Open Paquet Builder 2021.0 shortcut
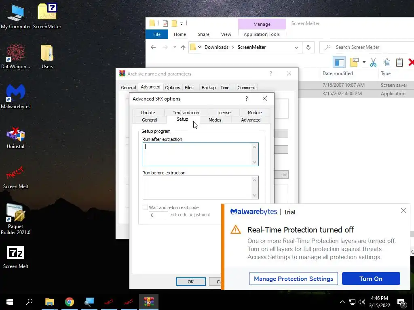414x310 pixels. click(16, 219)
